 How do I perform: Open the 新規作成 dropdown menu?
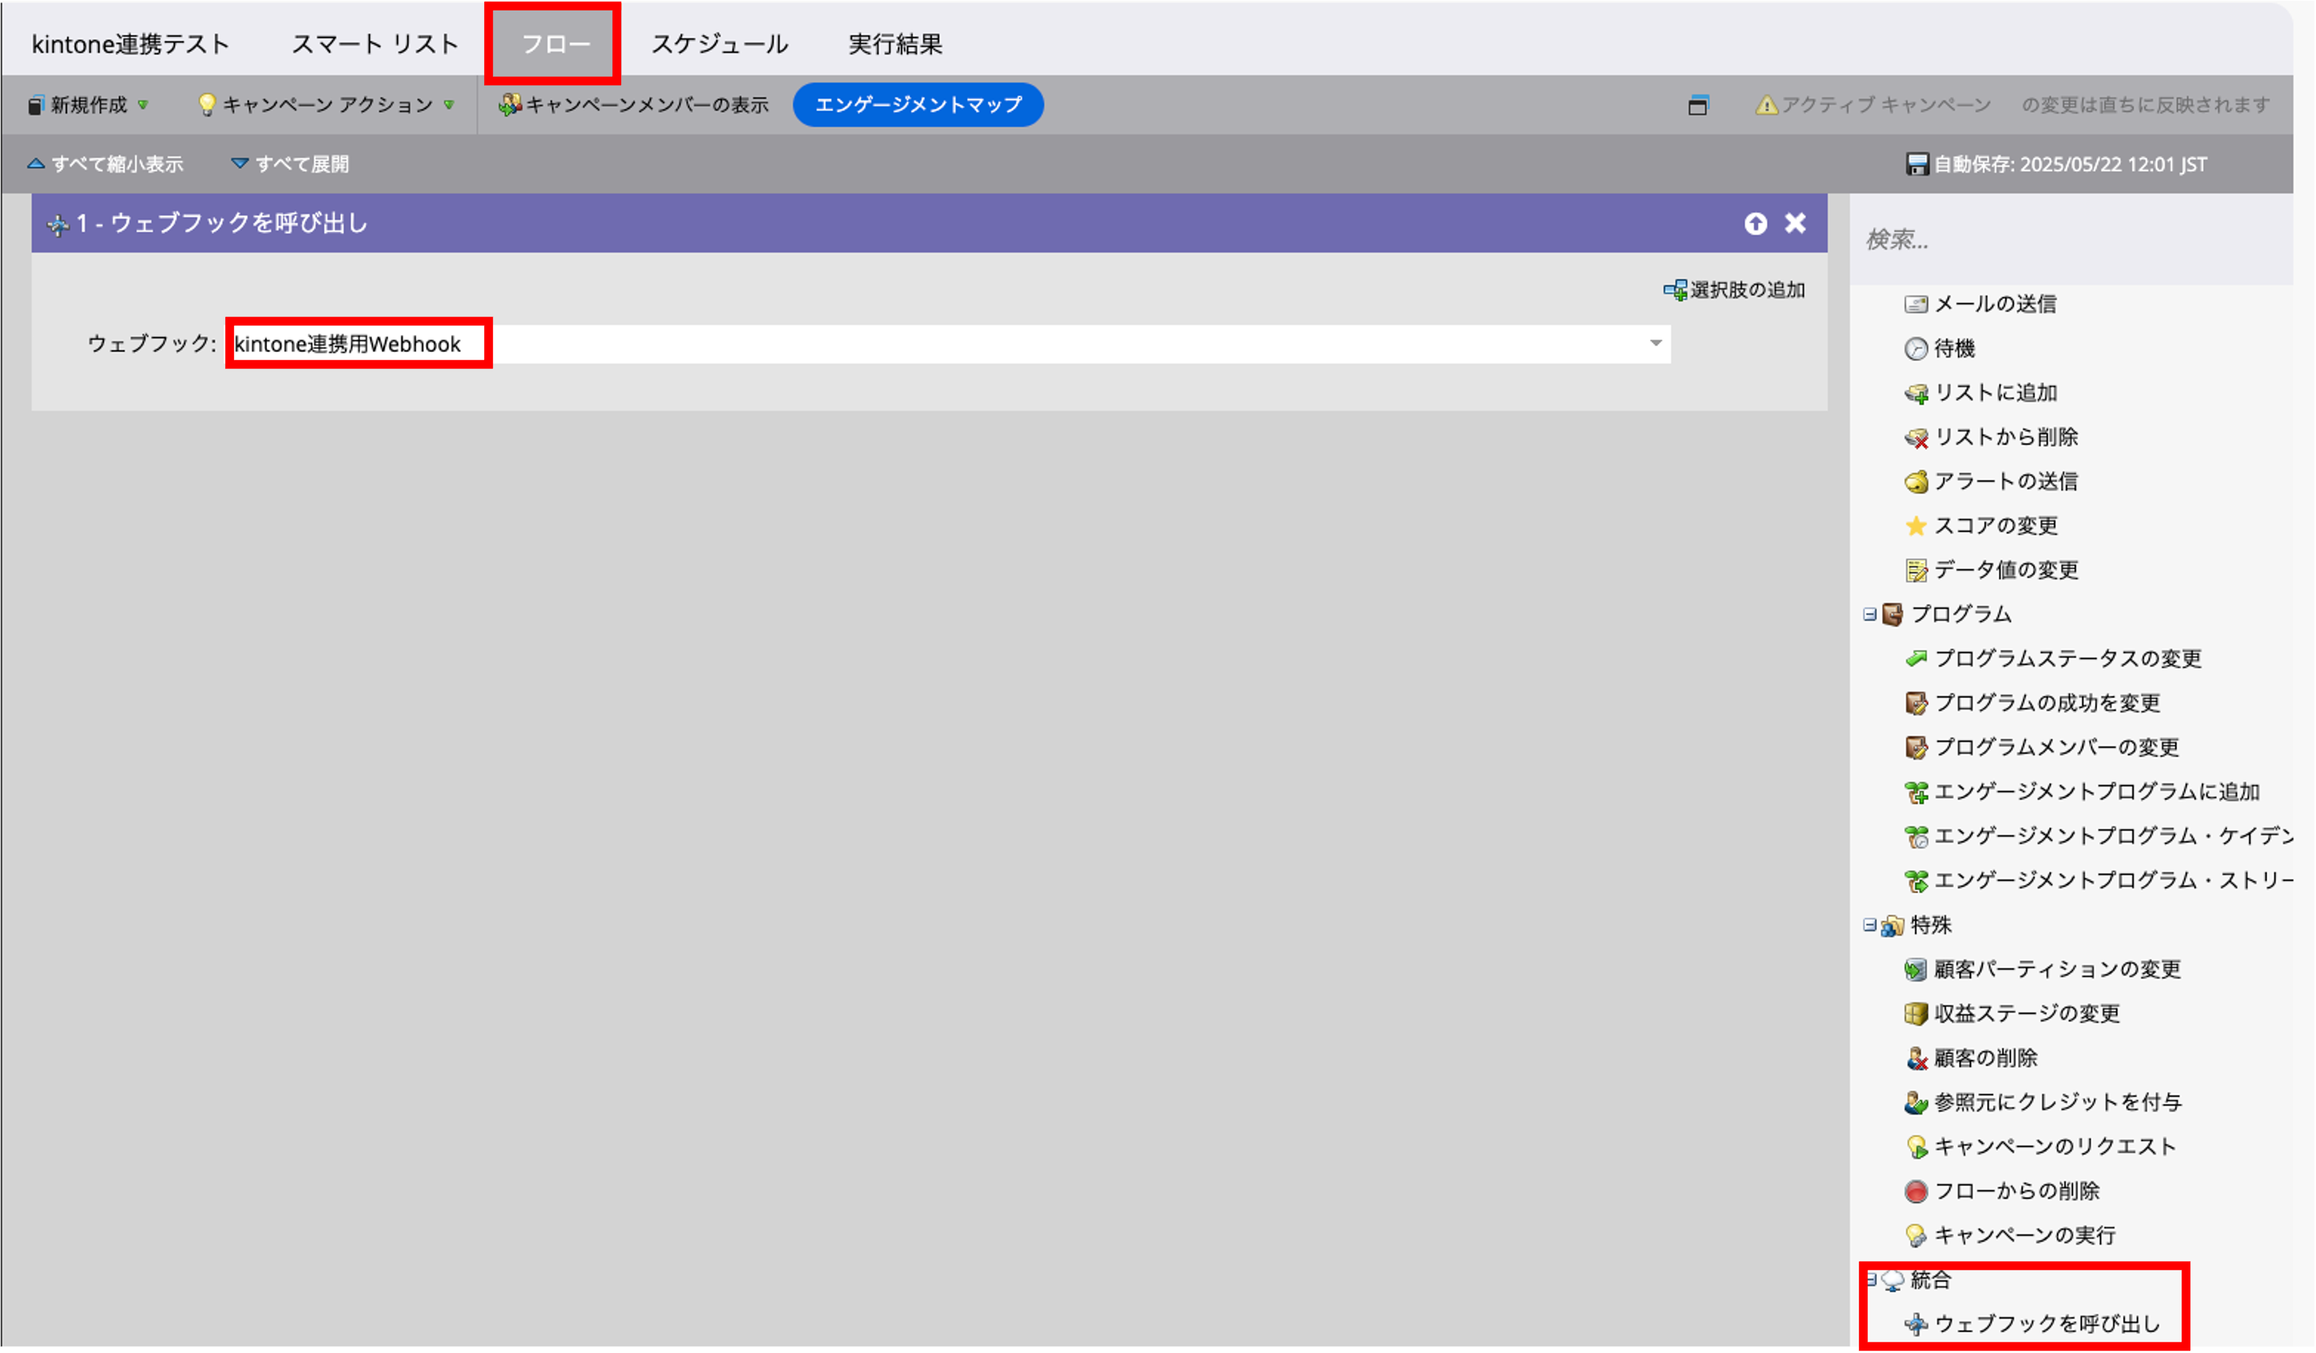(88, 105)
